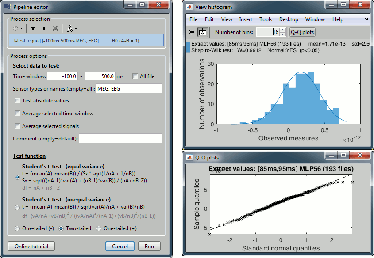Delete selected process with X icon
This screenshot has height=258, width=374.
pyautogui.click(x=55, y=28)
